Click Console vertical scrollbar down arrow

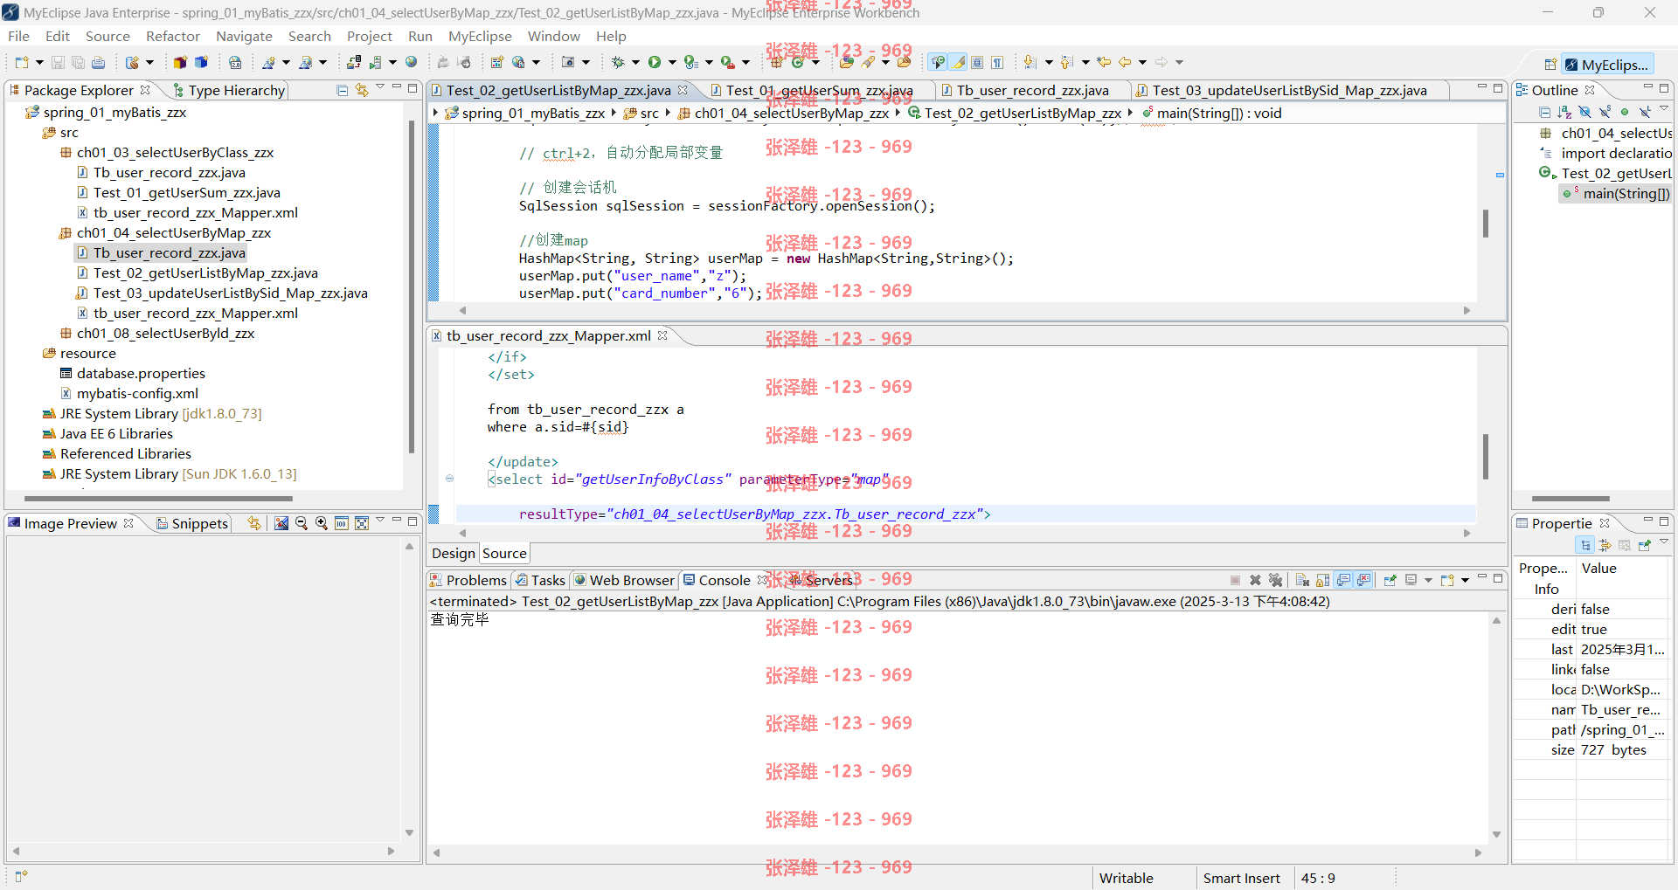[1496, 835]
